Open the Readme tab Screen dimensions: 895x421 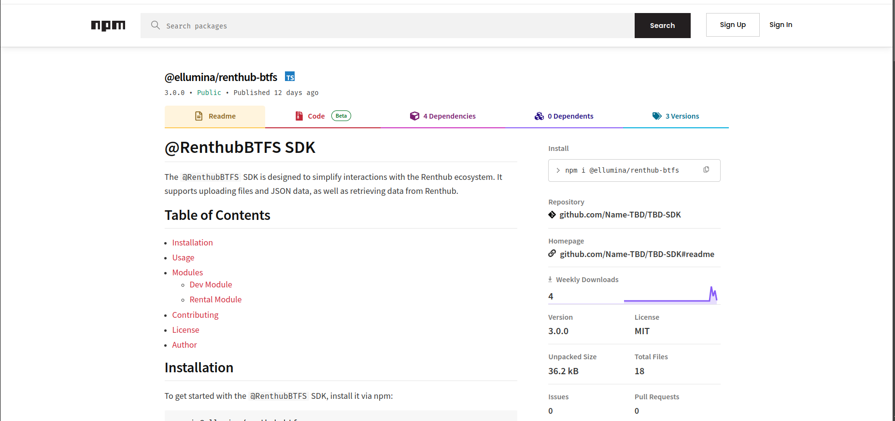[x=215, y=116]
